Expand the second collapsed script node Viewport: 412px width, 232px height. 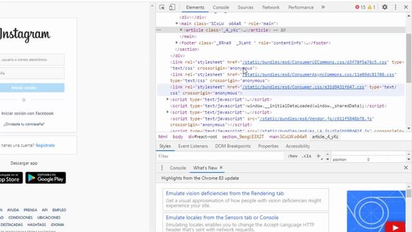167,112
